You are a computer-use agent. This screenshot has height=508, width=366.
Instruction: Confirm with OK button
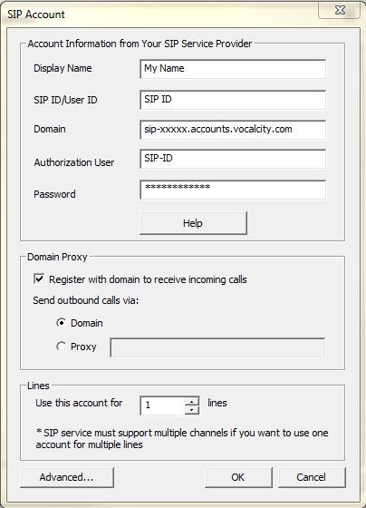238,477
